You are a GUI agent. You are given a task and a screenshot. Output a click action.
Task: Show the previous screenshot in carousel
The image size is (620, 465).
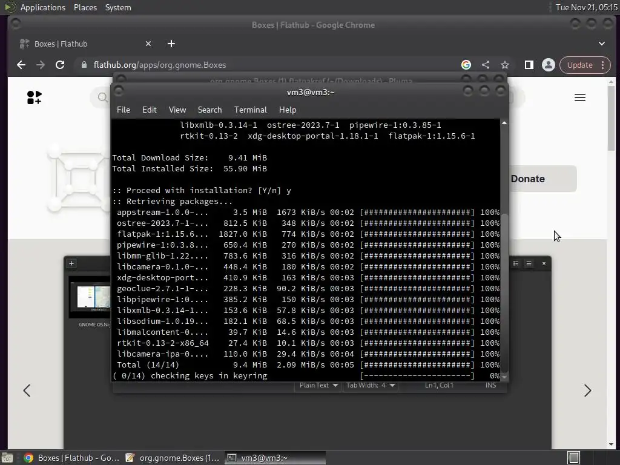[x=27, y=391]
